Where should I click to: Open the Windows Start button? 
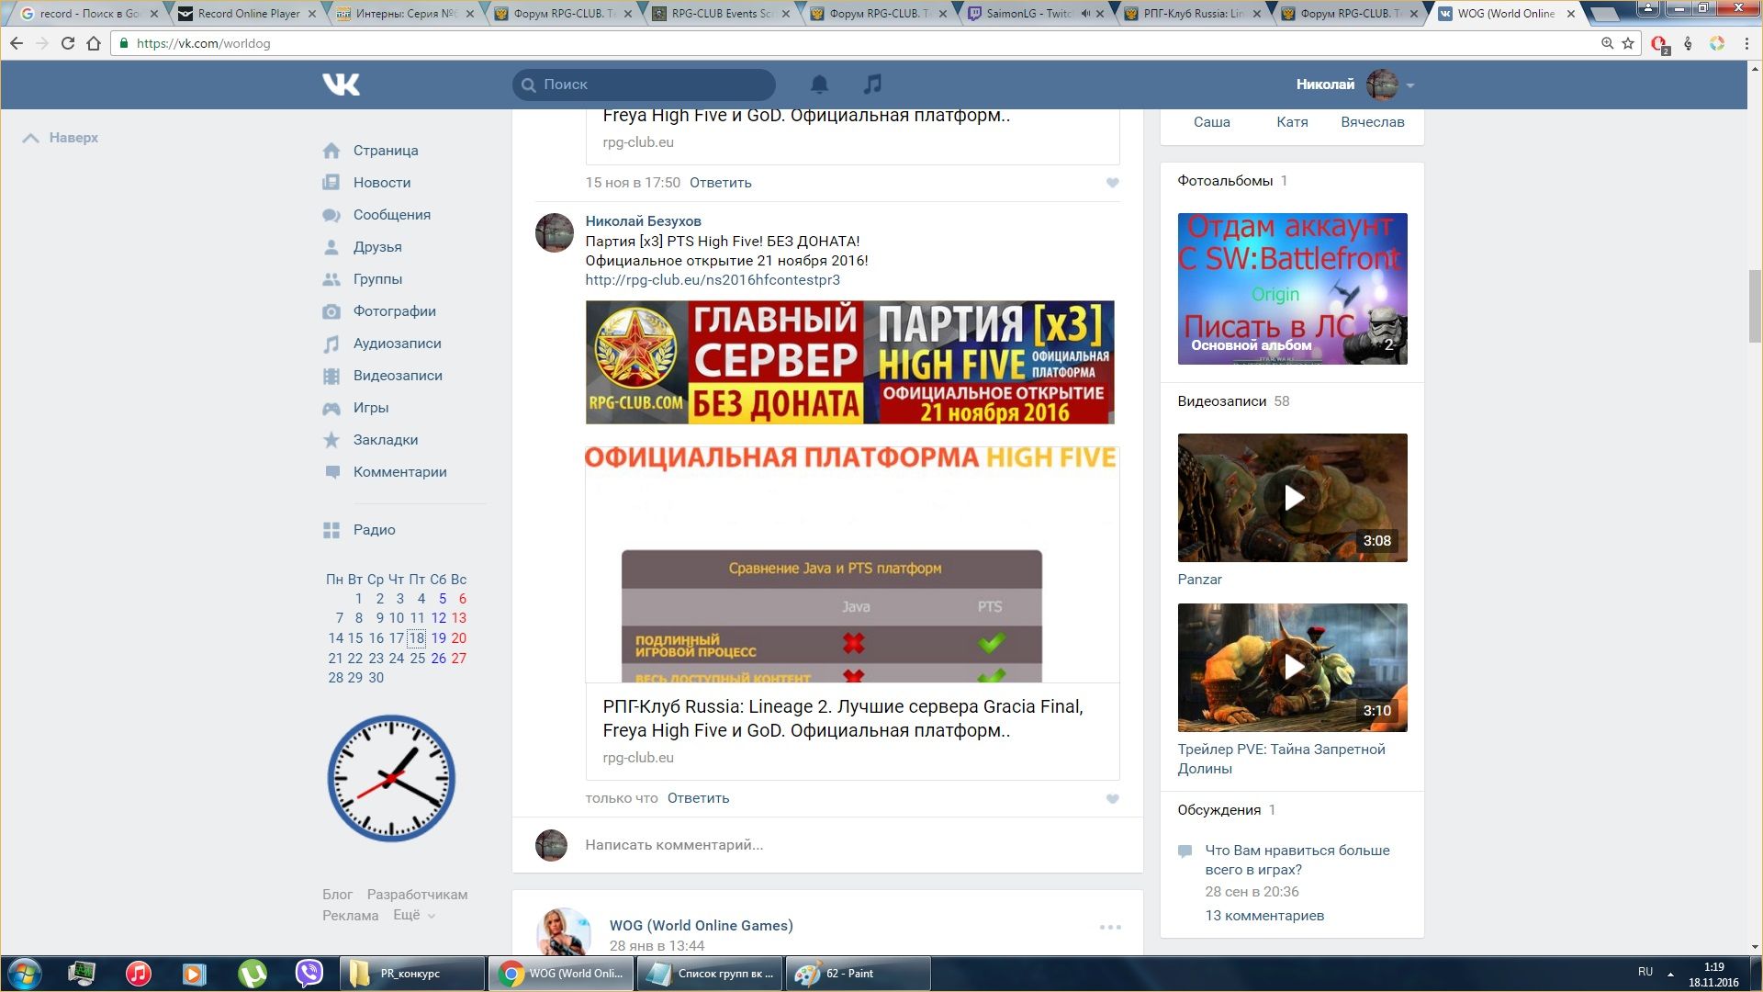pyautogui.click(x=24, y=974)
